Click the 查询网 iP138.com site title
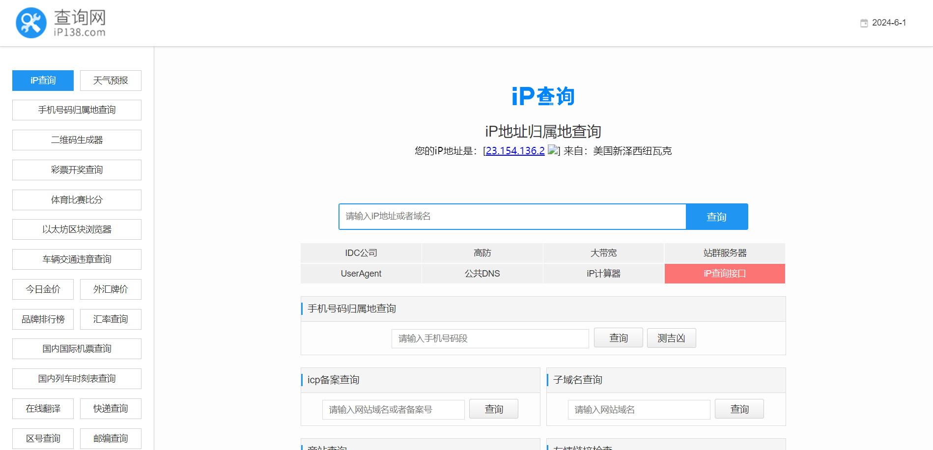The image size is (933, 450). (80, 23)
